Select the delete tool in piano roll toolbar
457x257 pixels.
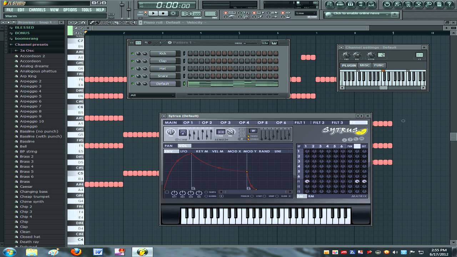[104, 22]
